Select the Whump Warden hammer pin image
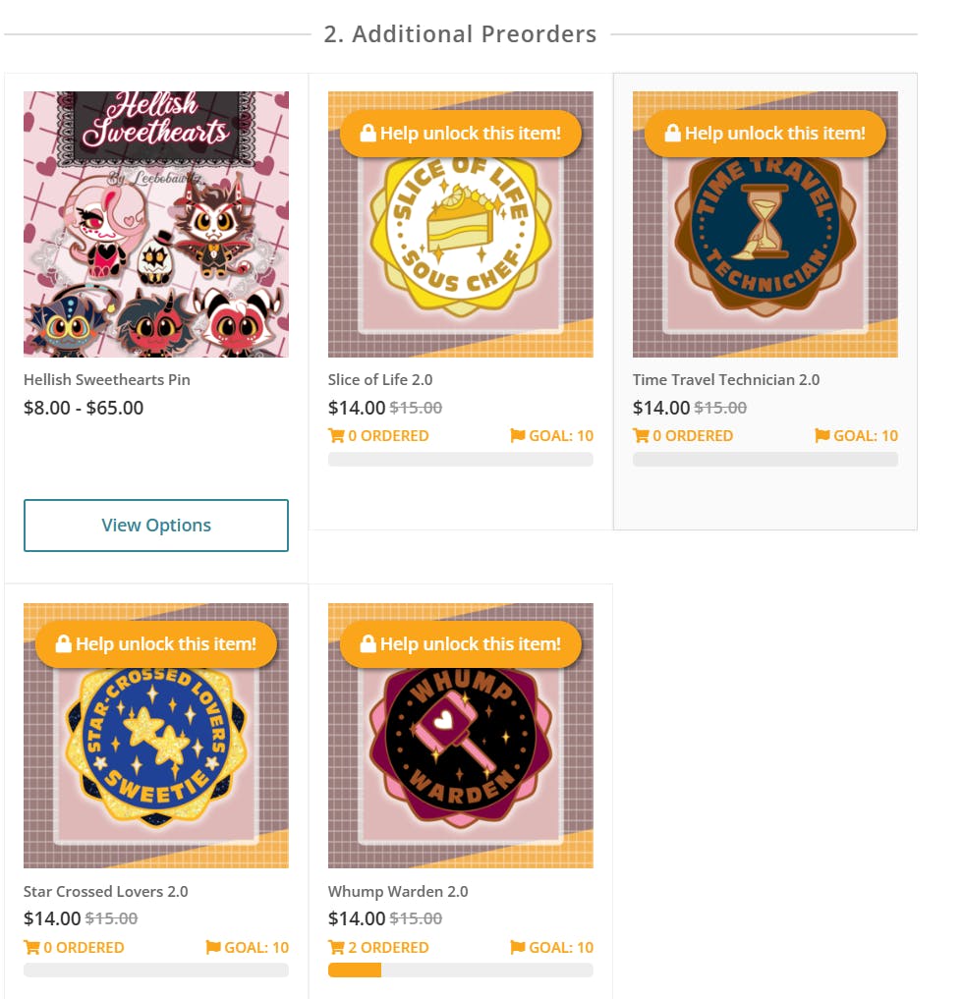The image size is (963, 999). [461, 735]
